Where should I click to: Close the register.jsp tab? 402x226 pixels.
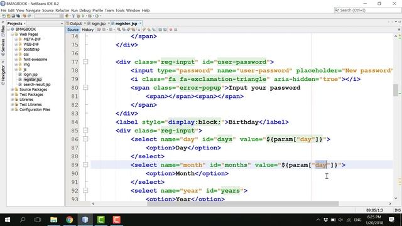pyautogui.click(x=140, y=23)
